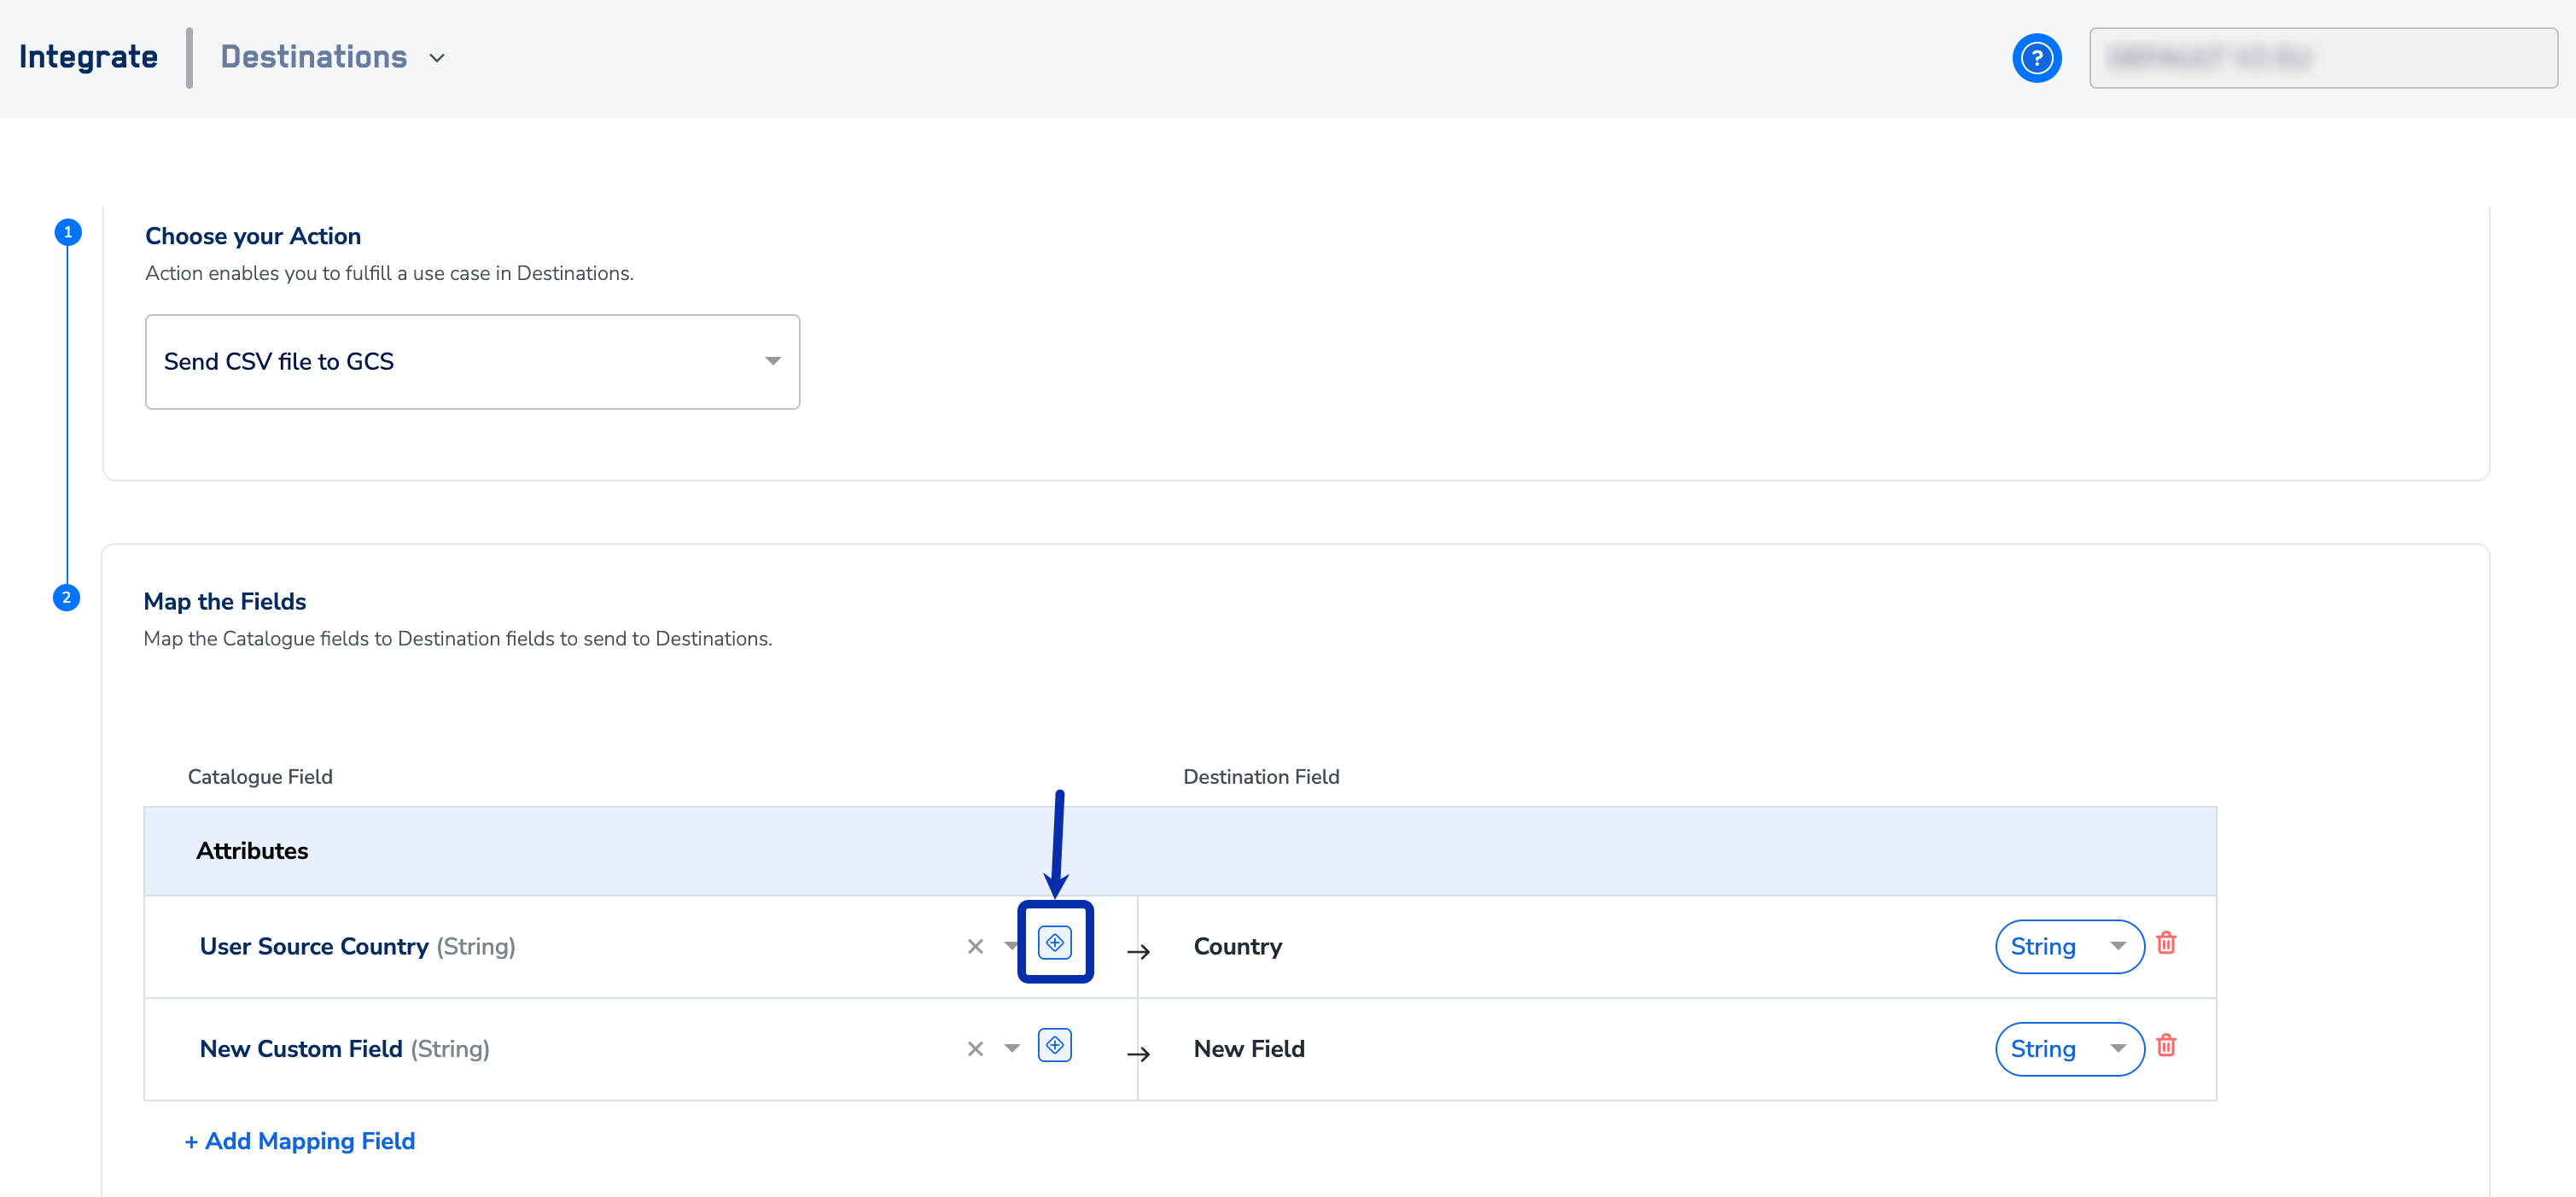
Task: Open the Send CSV file to GCS dropdown
Action: 472,362
